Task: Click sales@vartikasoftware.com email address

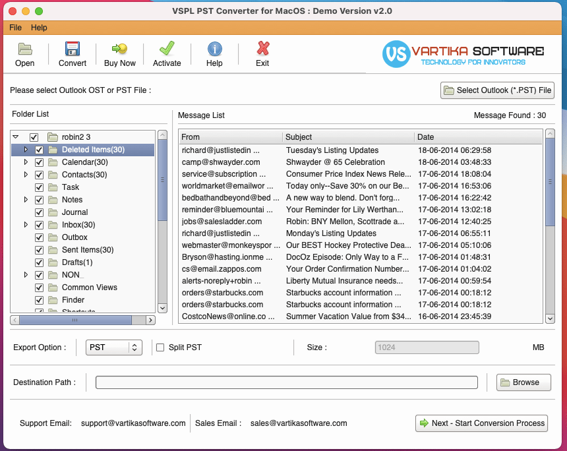Action: point(299,423)
